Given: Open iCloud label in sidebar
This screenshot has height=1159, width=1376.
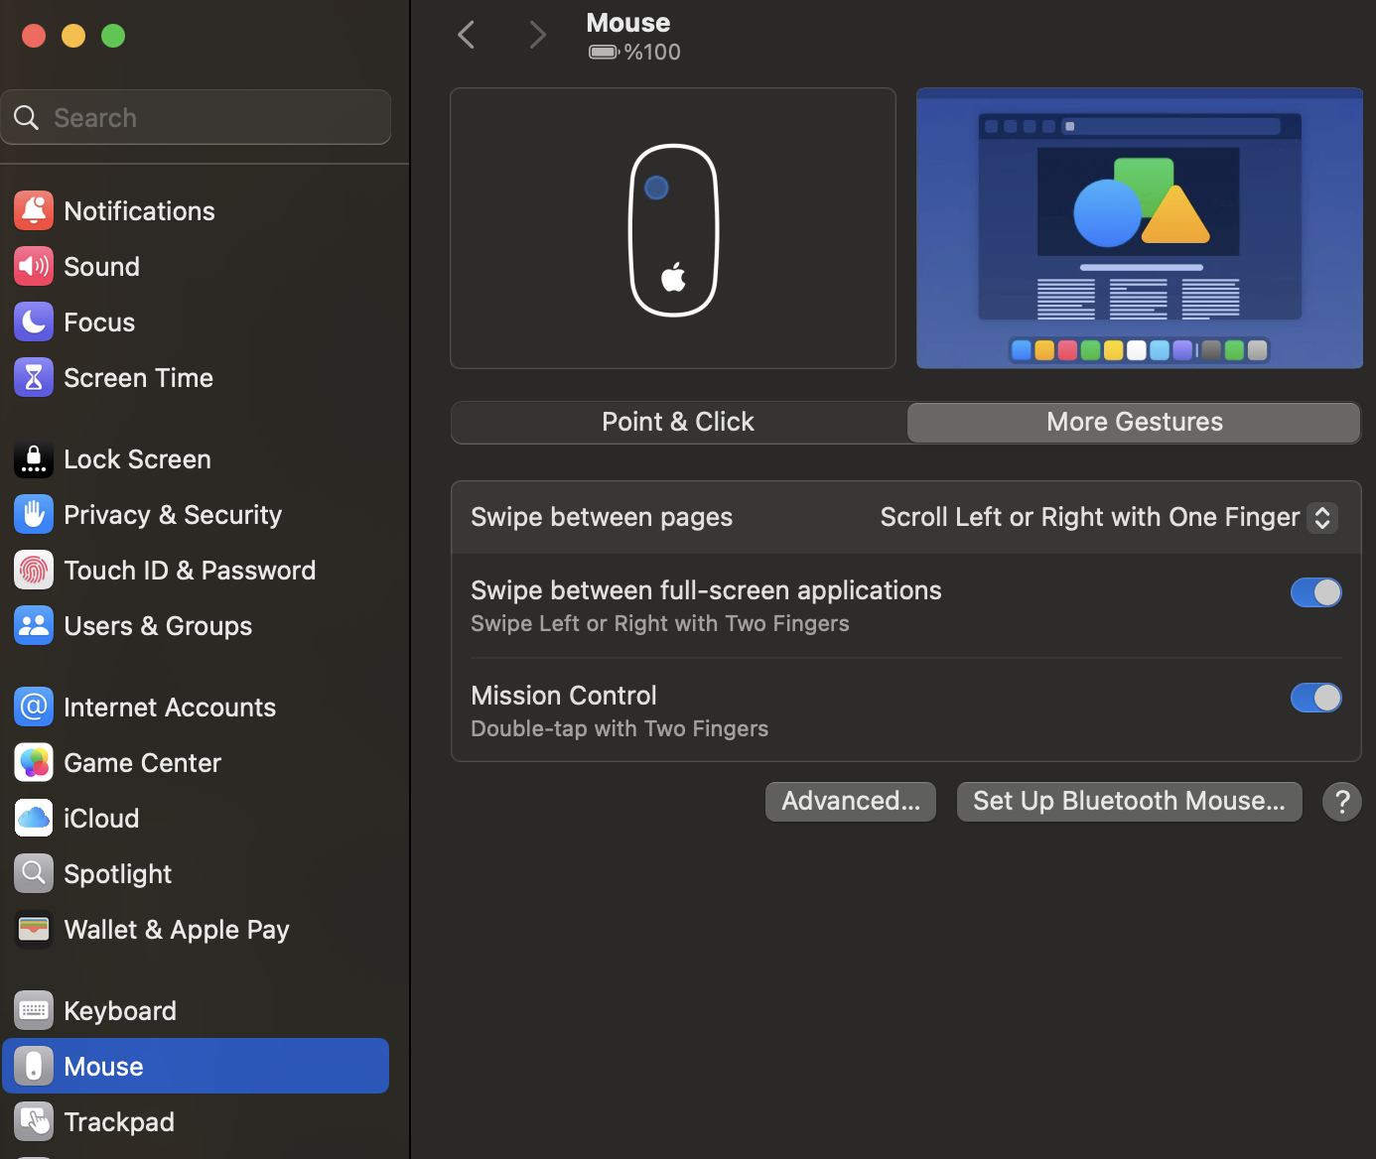Looking at the screenshot, I should click(101, 819).
